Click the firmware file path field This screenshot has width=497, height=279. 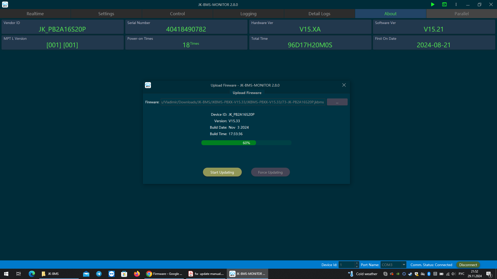[243, 102]
